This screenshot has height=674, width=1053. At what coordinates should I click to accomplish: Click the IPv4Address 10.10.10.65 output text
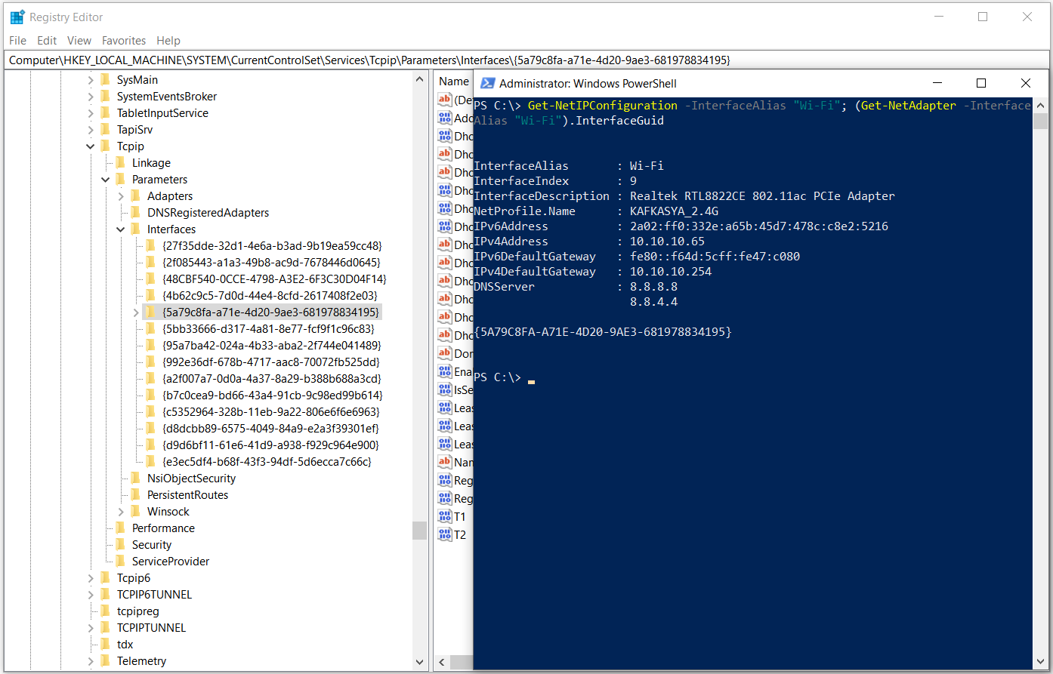[667, 242]
